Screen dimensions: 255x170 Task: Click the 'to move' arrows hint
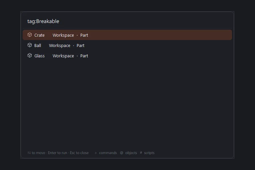point(36,153)
